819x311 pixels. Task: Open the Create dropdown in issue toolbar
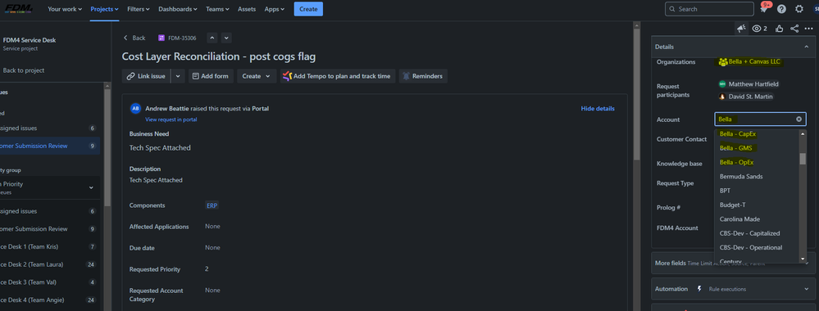(257, 76)
